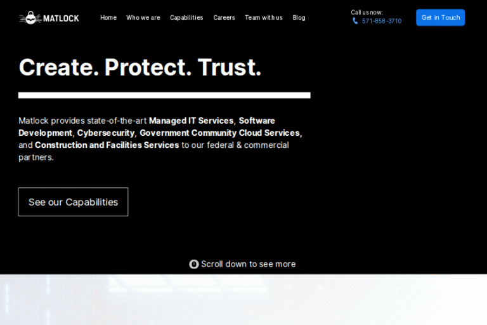This screenshot has width=487, height=325.
Task: Click the Create. Protect. Trust. headline
Action: click(x=140, y=67)
